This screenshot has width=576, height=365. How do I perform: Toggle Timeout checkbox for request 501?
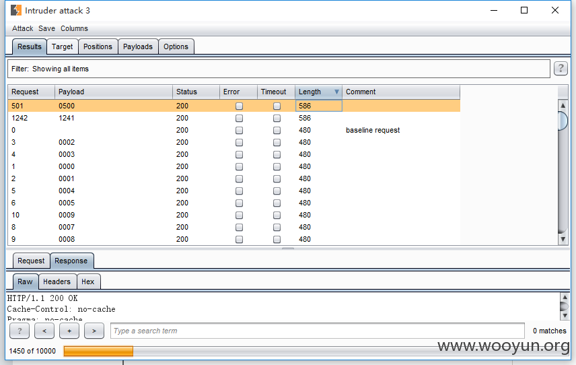pyautogui.click(x=277, y=106)
